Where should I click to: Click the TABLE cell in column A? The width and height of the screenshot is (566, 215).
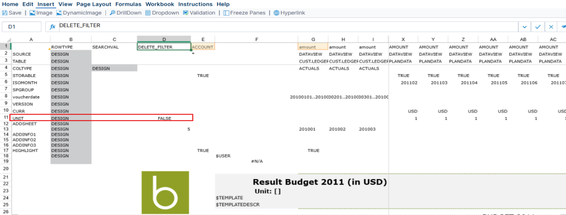(31, 61)
